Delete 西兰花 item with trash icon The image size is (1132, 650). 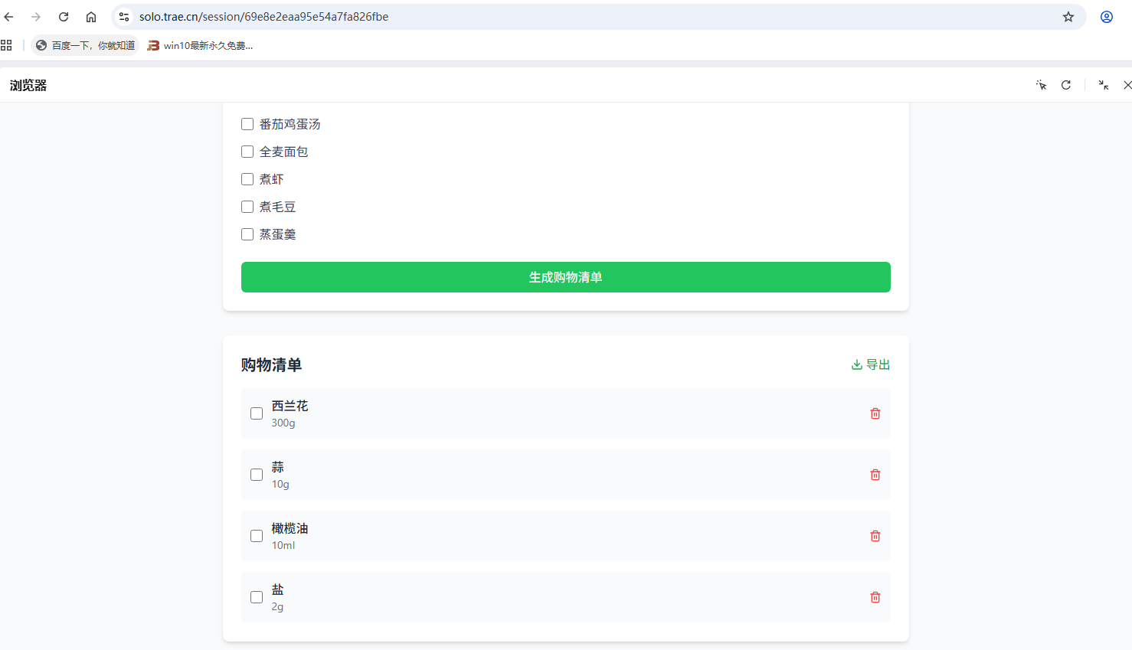(x=875, y=413)
